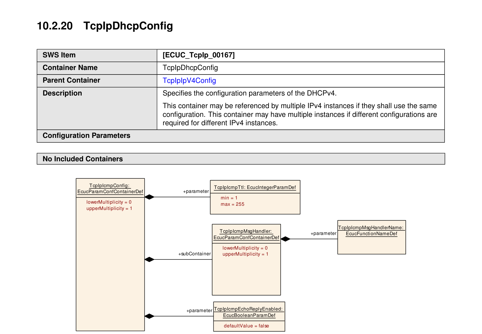Click the +parameter label next to TcpIpIcmpEchoReplyEnabled
This screenshot has width=482, height=334.
[x=199, y=311]
